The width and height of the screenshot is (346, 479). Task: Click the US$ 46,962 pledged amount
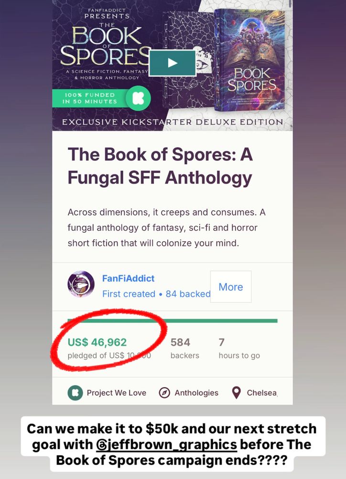tap(97, 342)
